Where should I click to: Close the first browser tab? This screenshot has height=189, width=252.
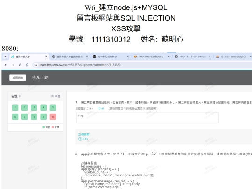[x=46, y=56]
